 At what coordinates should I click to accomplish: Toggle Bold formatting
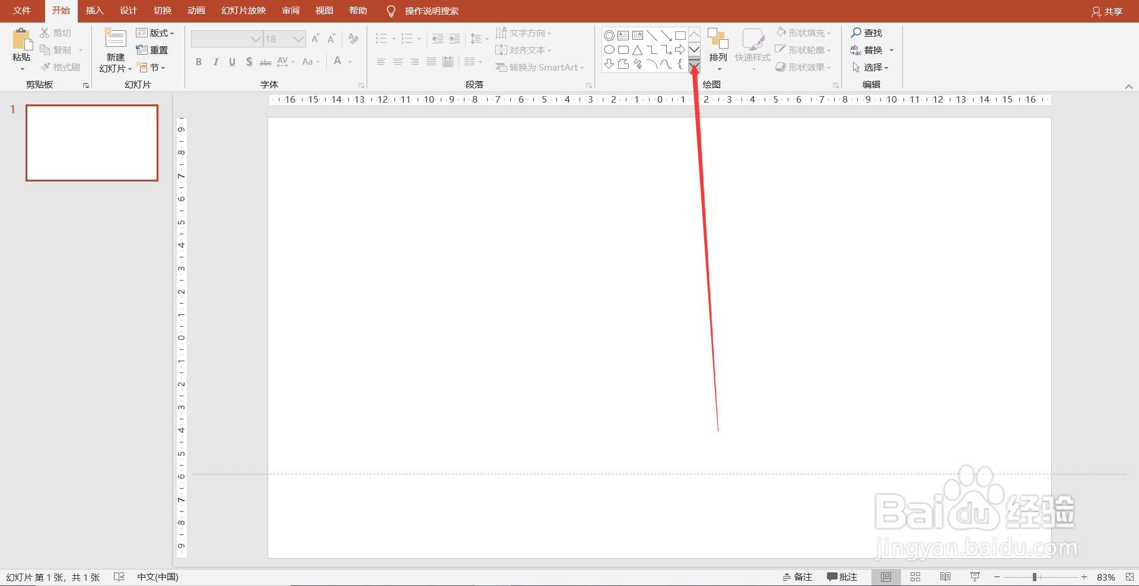(x=199, y=62)
